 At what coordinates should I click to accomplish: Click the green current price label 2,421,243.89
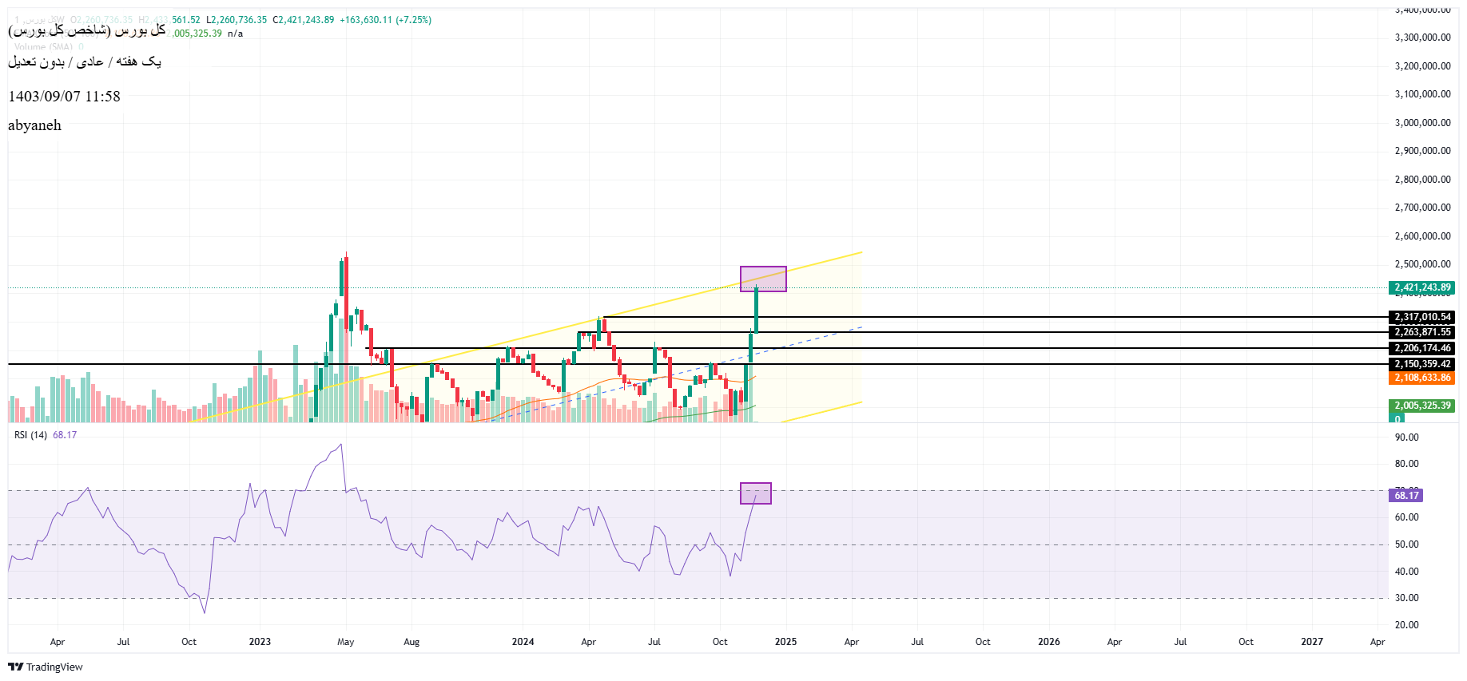1421,287
